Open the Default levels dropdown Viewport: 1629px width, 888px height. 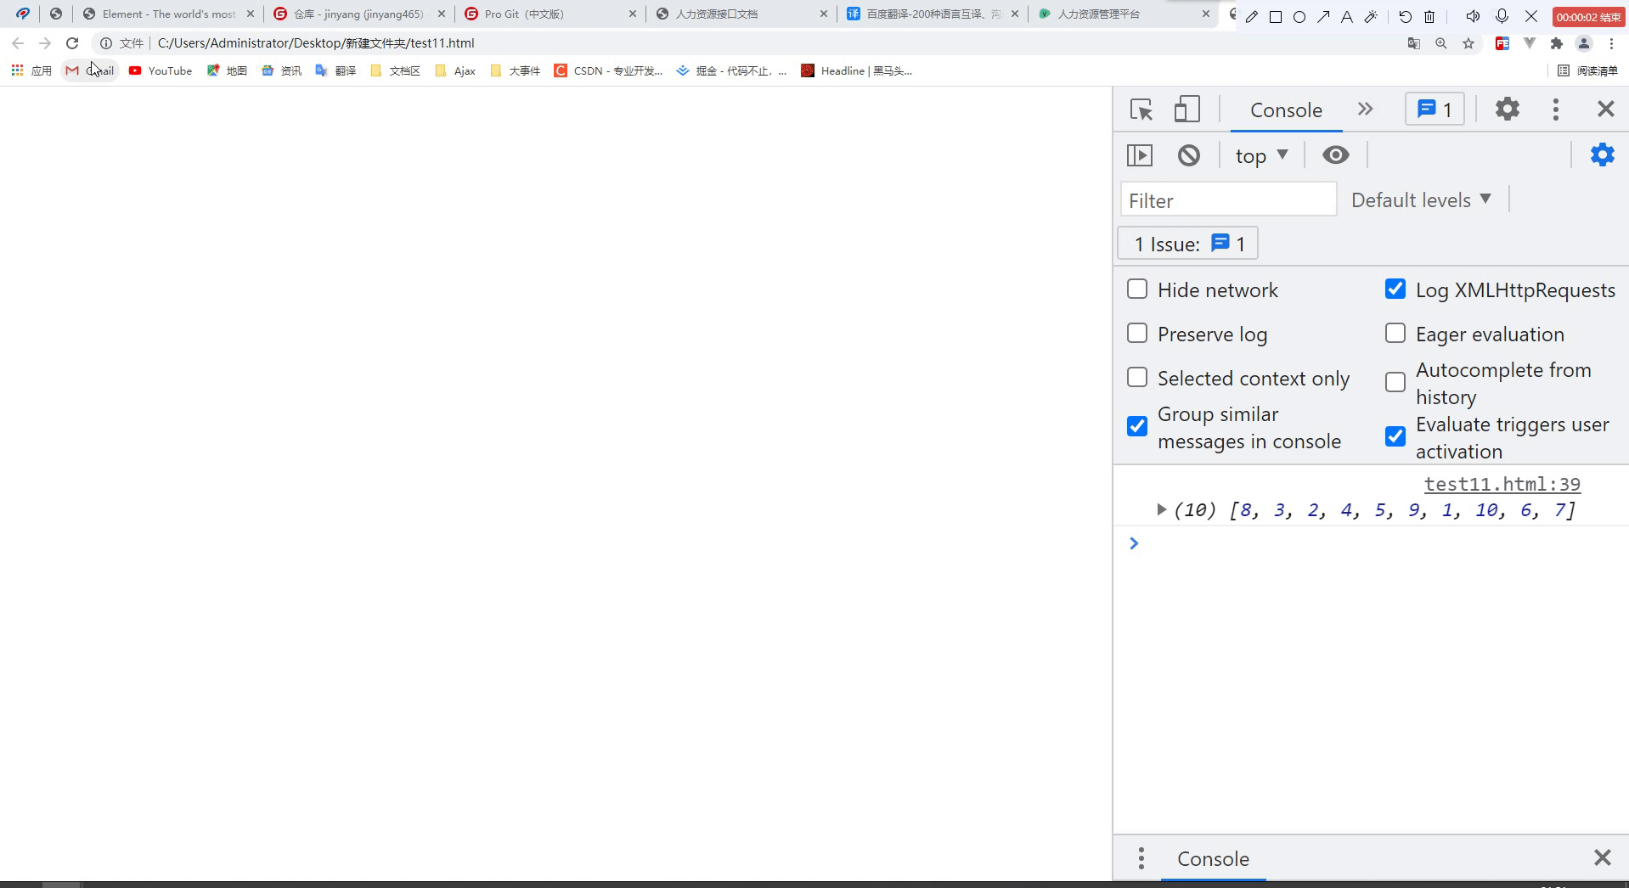[1421, 200]
